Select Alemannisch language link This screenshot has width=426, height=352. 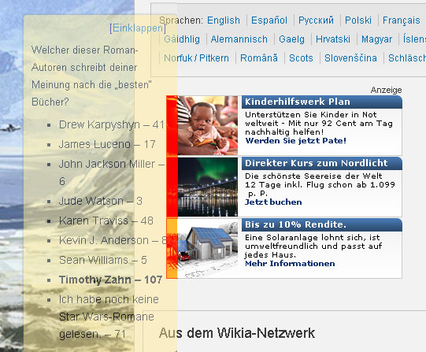click(239, 39)
